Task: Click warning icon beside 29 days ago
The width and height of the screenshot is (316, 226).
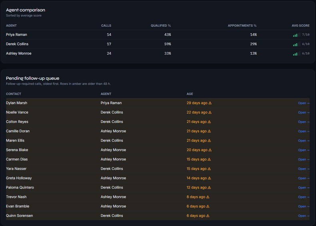Action: [x=210, y=103]
